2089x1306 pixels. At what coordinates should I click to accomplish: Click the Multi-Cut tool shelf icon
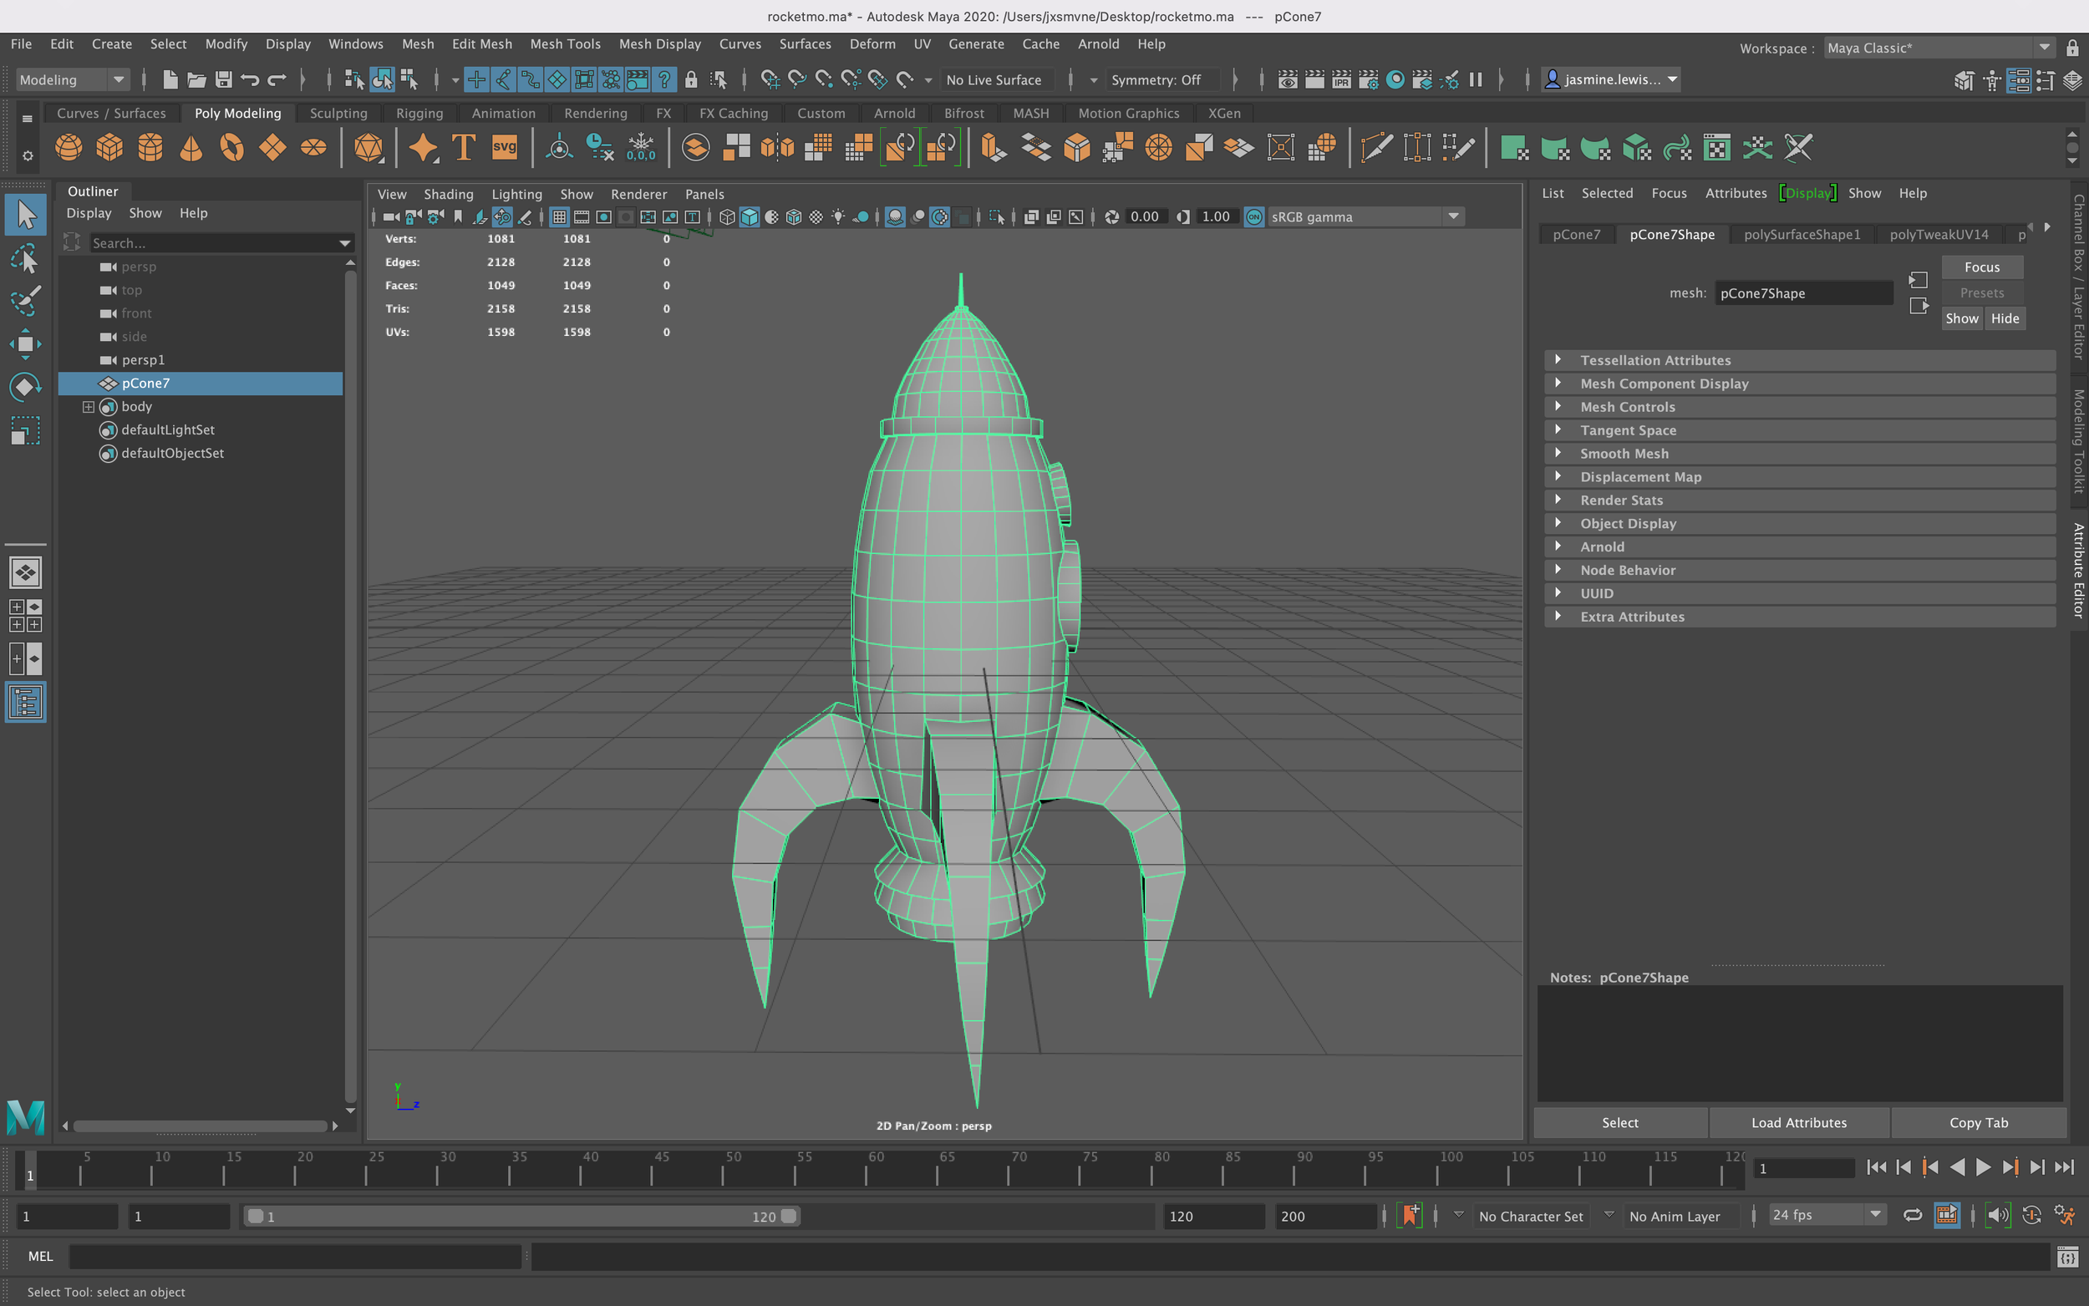pyautogui.click(x=1375, y=148)
